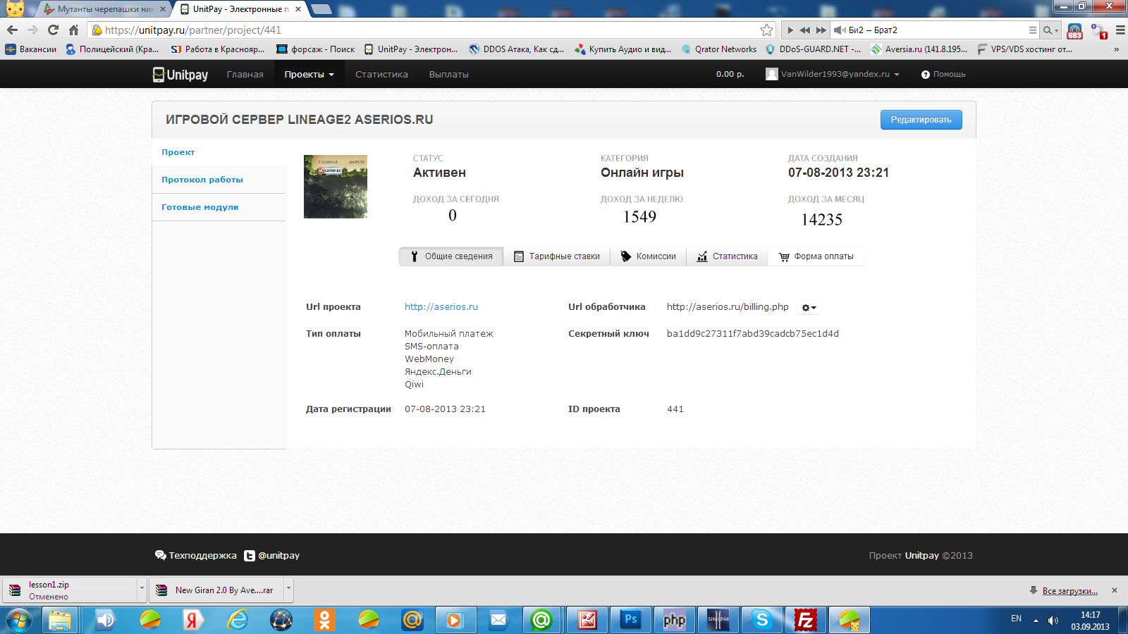Click the Помощь help link
The width and height of the screenshot is (1128, 634).
pos(943,74)
